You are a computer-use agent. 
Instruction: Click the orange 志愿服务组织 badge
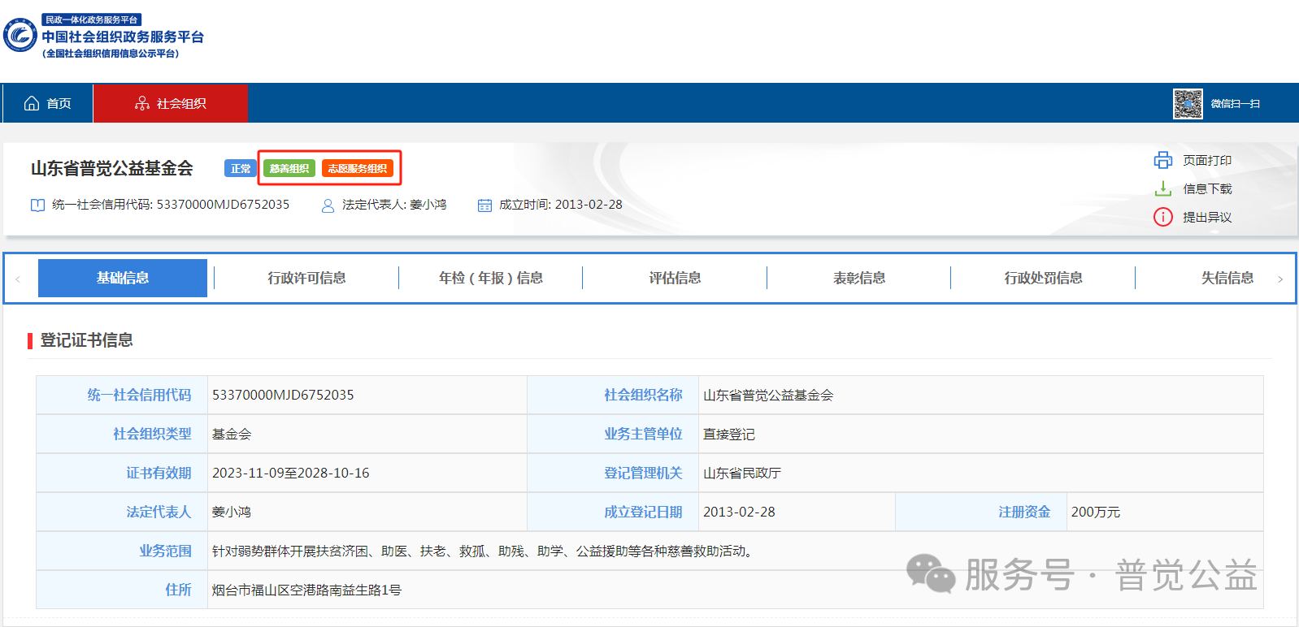click(x=358, y=168)
